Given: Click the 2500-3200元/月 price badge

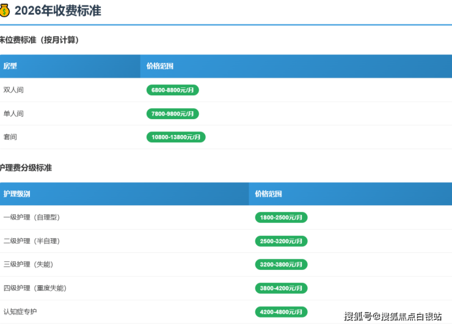Looking at the screenshot, I should coord(281,241).
